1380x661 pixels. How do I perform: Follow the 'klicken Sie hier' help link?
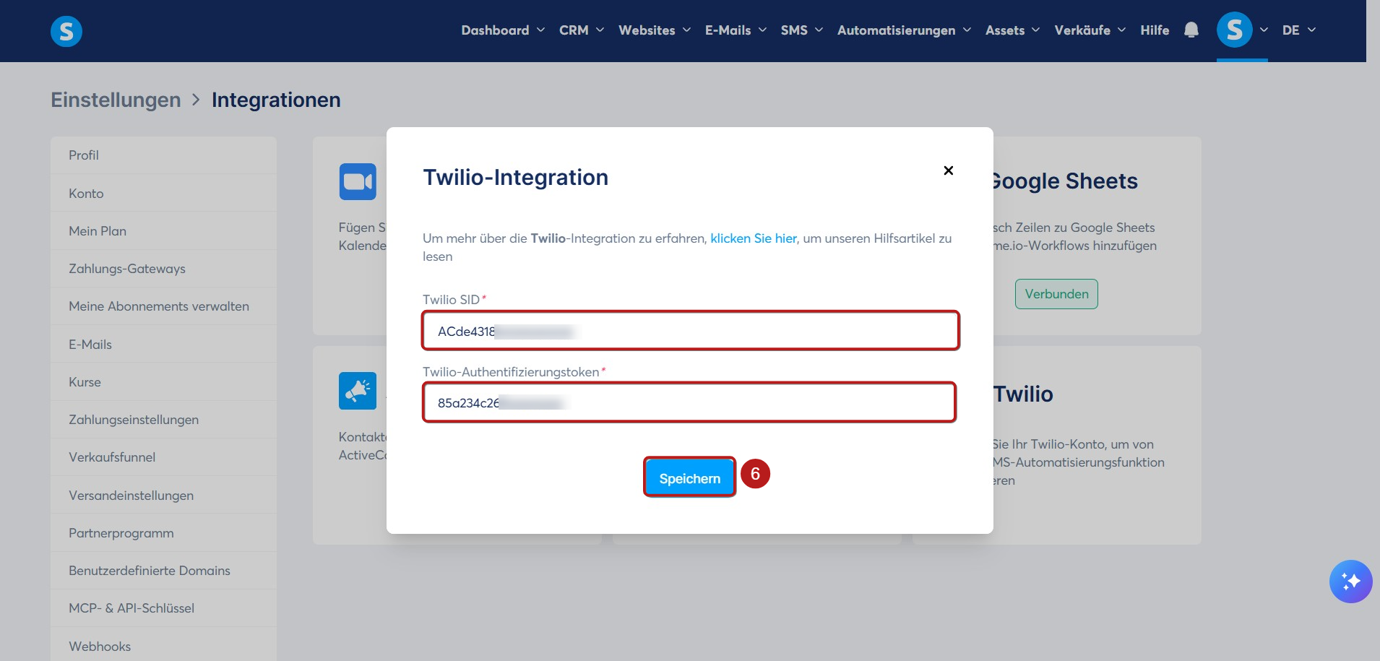pyautogui.click(x=754, y=238)
